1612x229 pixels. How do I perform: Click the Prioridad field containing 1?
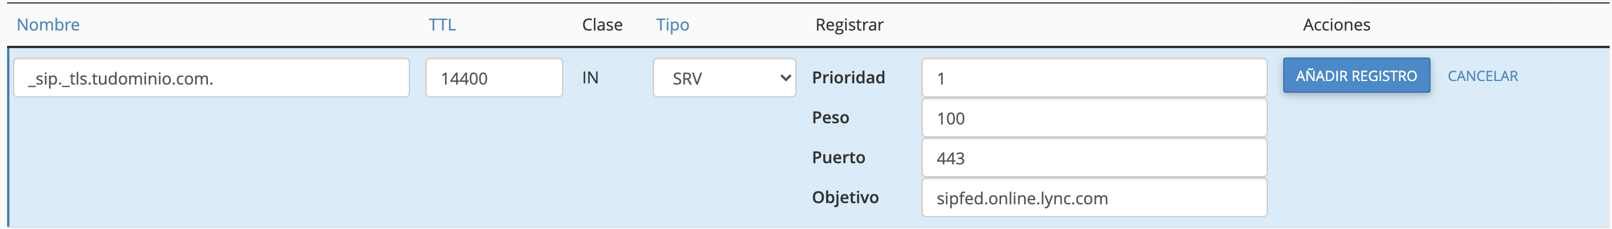pos(1094,78)
